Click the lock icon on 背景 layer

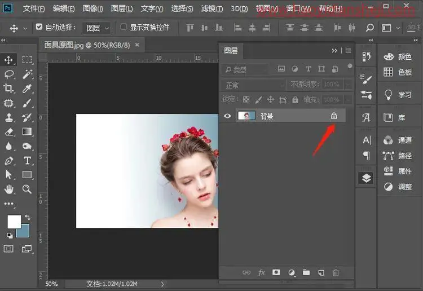click(x=334, y=116)
